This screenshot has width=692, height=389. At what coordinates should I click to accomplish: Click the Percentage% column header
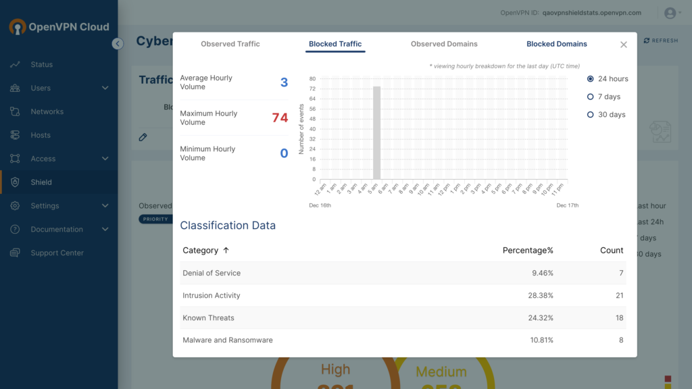tap(528, 251)
